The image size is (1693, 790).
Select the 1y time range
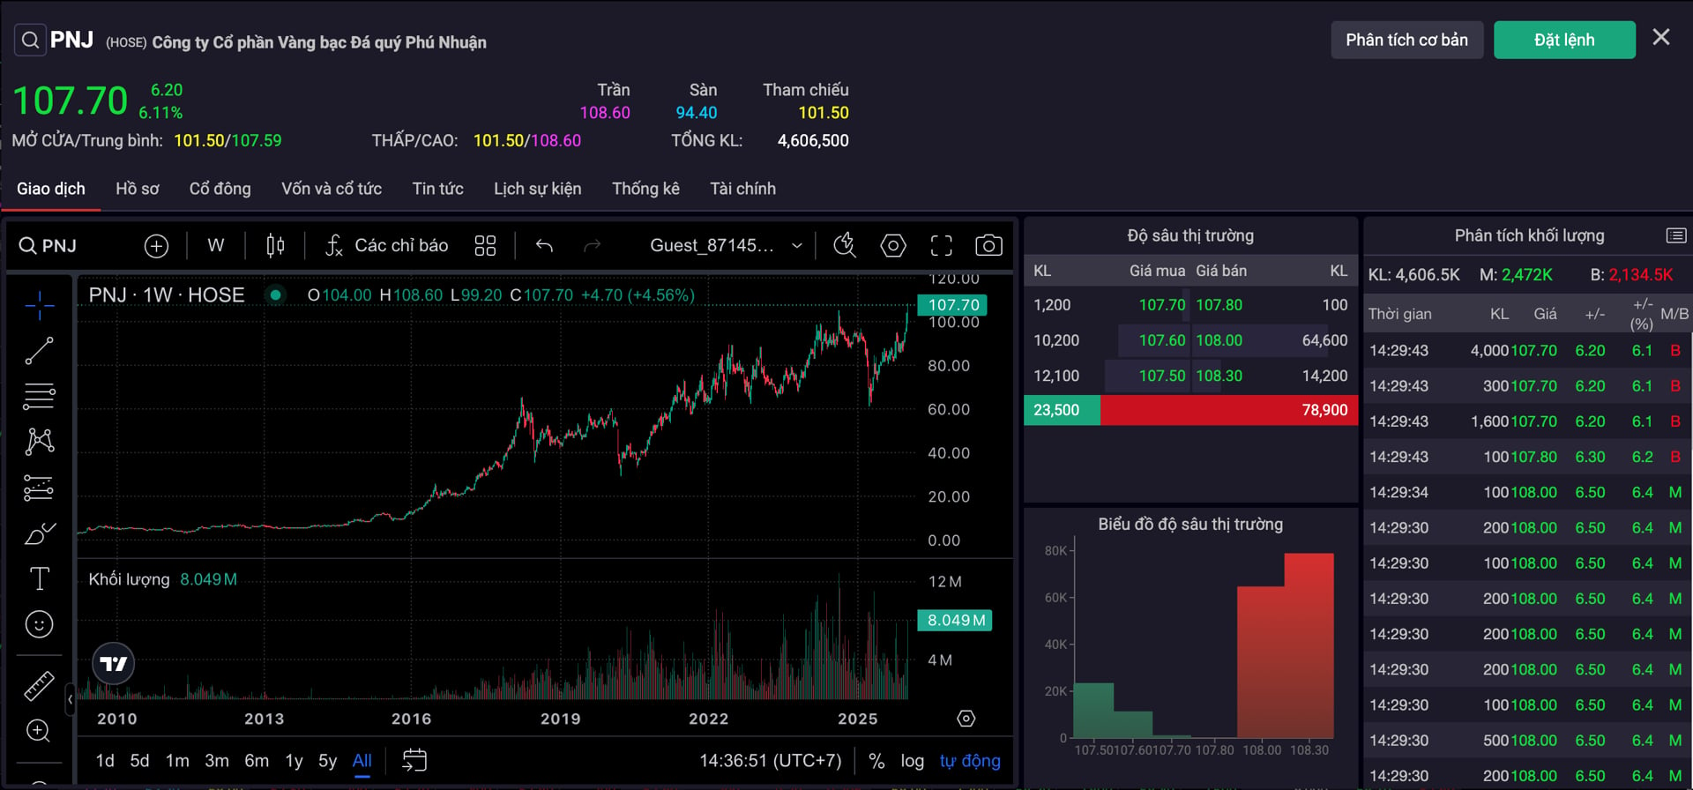[294, 761]
